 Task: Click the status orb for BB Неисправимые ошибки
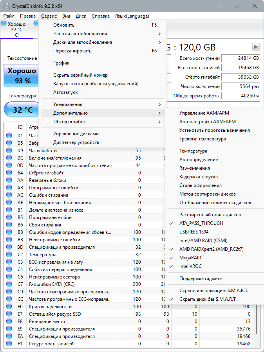coord(9,240)
